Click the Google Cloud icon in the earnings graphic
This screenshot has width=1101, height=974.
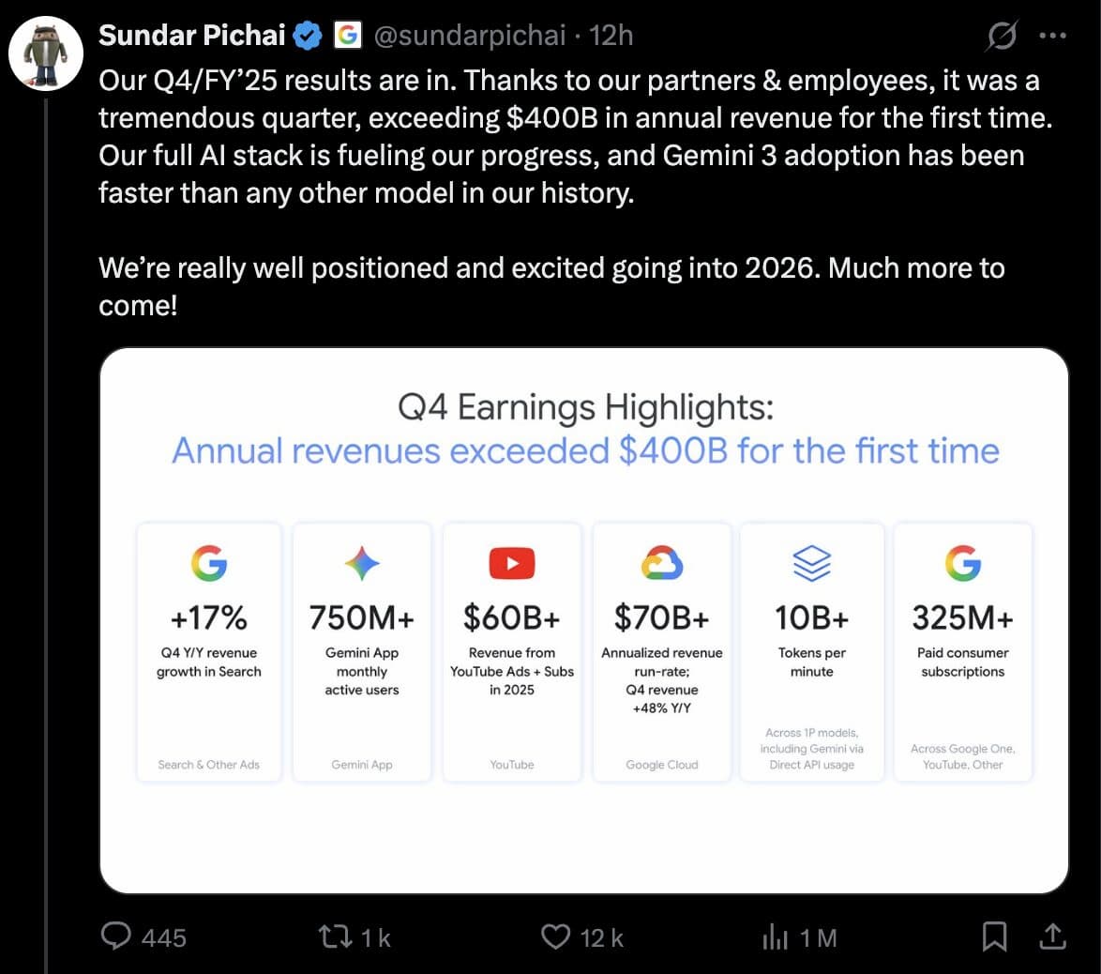662,563
